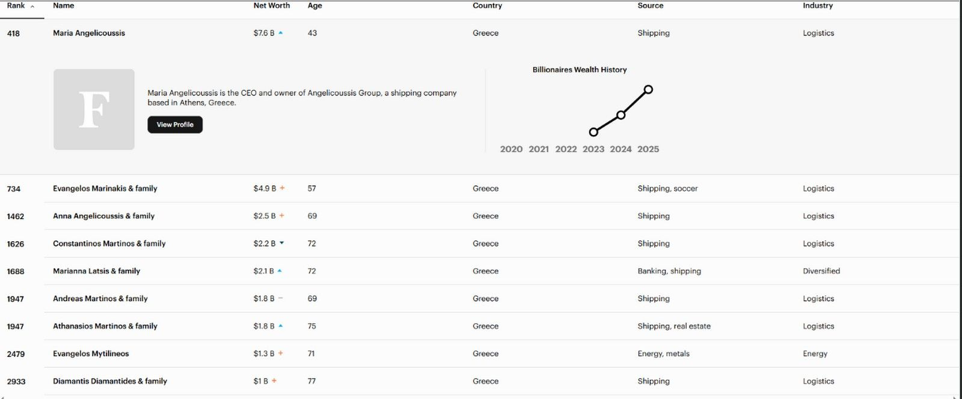962x399 pixels.
Task: Sort by the Net Worth column header
Action: 271,5
